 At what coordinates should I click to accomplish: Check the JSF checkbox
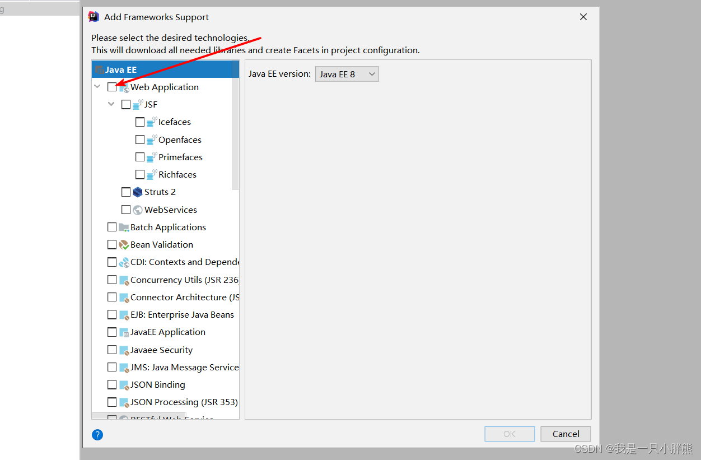126,104
